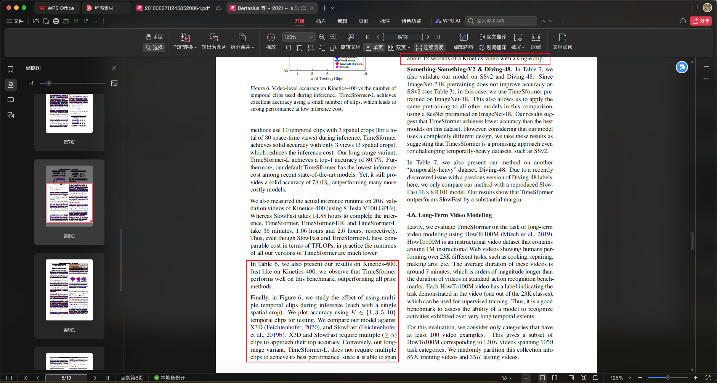Open WPS AI assistant
This screenshot has height=383, width=717.
tap(448, 21)
